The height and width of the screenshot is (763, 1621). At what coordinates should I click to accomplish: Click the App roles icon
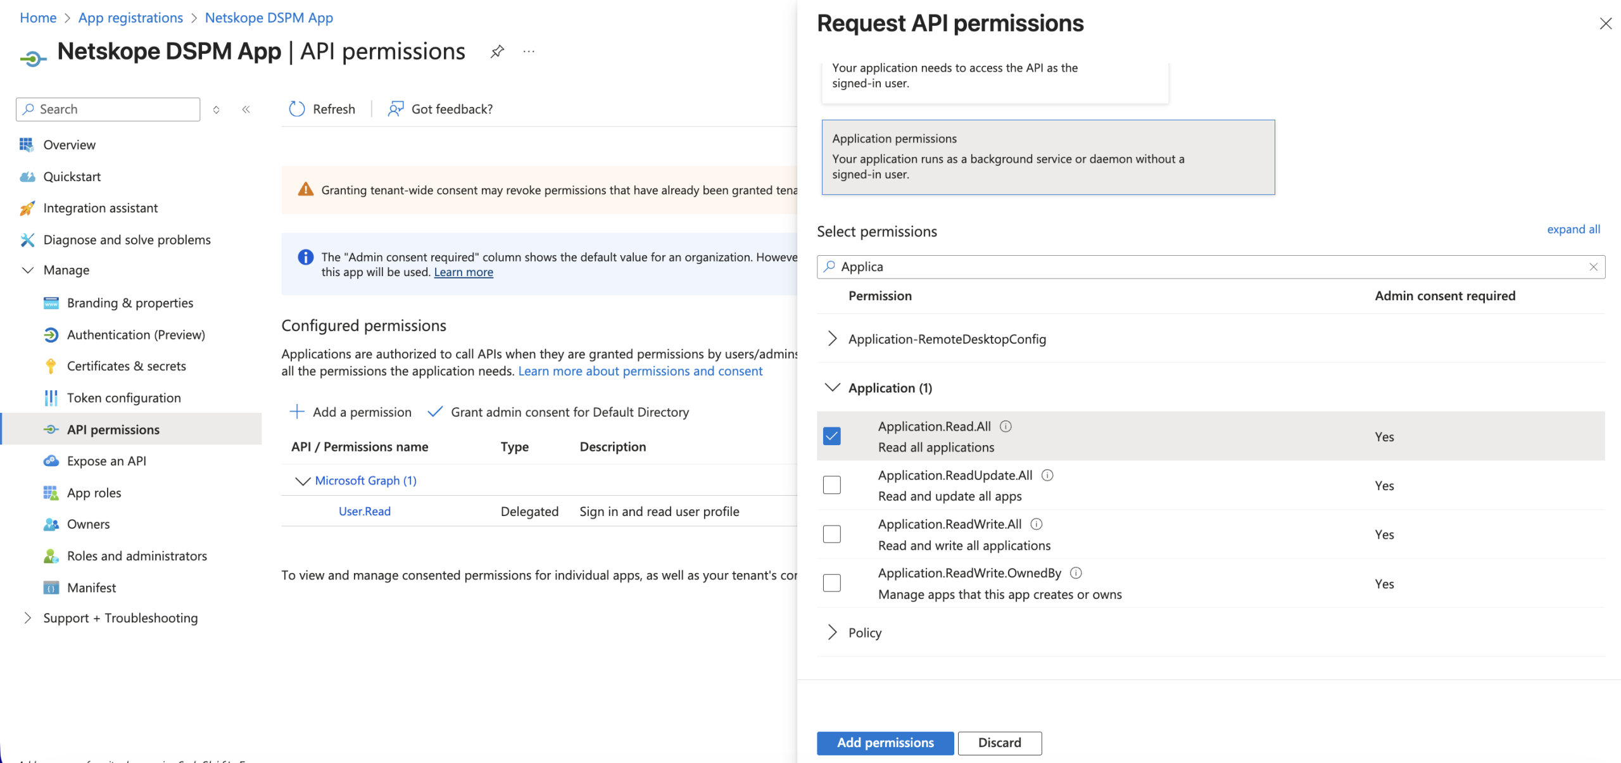(51, 493)
